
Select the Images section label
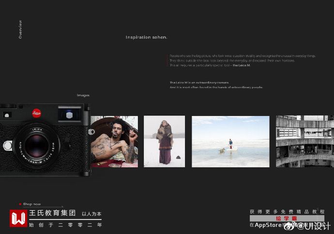click(83, 95)
